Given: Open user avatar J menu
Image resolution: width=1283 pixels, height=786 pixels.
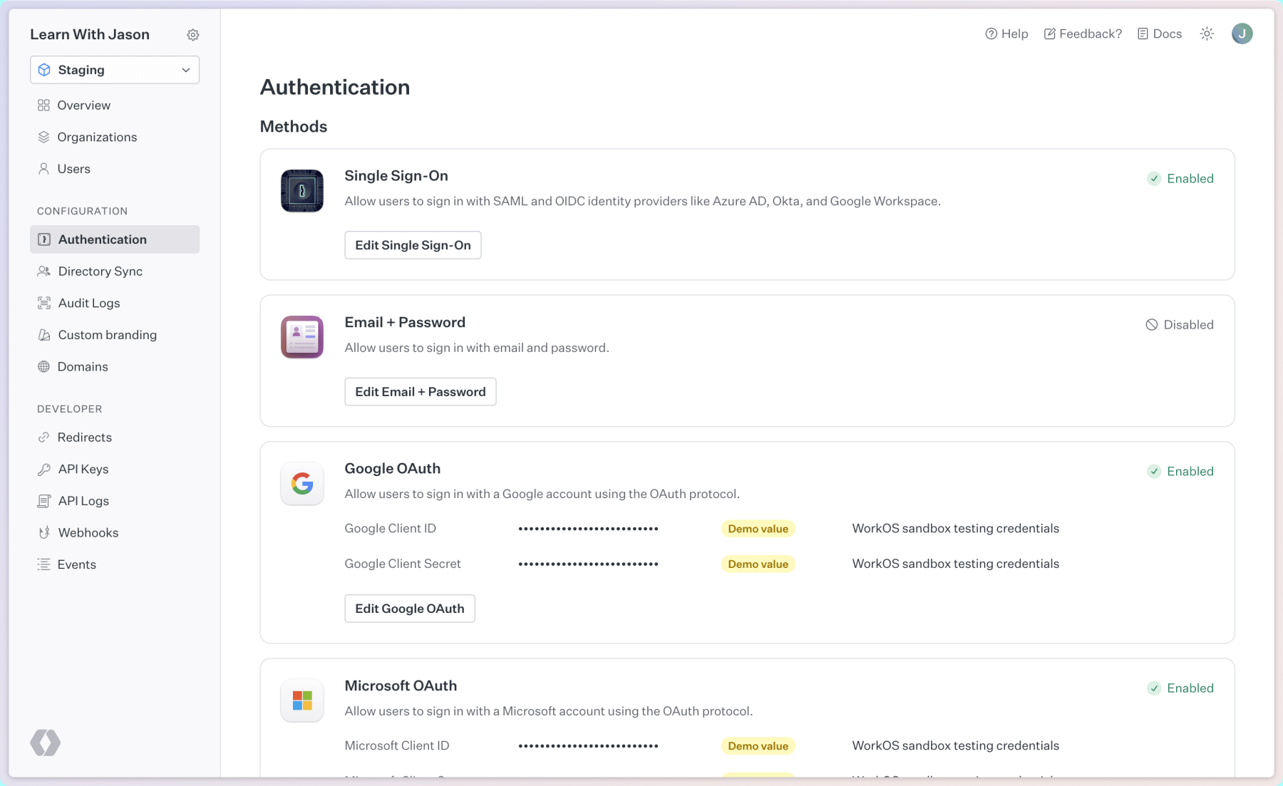Looking at the screenshot, I should 1242,33.
